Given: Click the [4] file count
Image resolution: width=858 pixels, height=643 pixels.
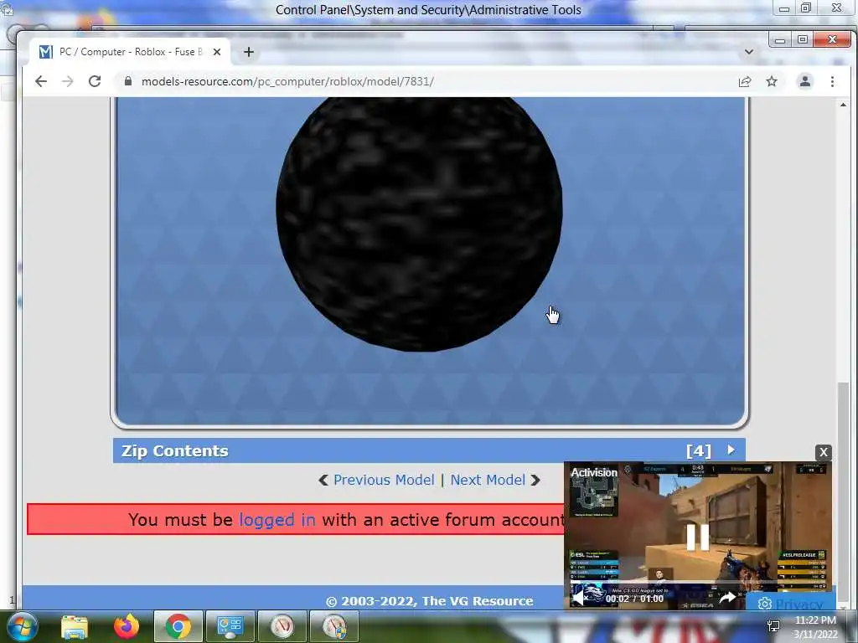Looking at the screenshot, I should (x=699, y=451).
